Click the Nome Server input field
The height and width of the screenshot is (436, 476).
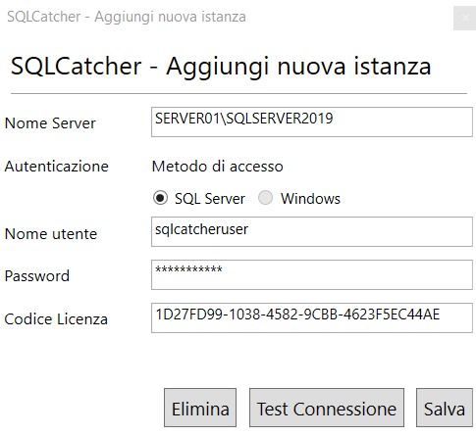(x=312, y=122)
